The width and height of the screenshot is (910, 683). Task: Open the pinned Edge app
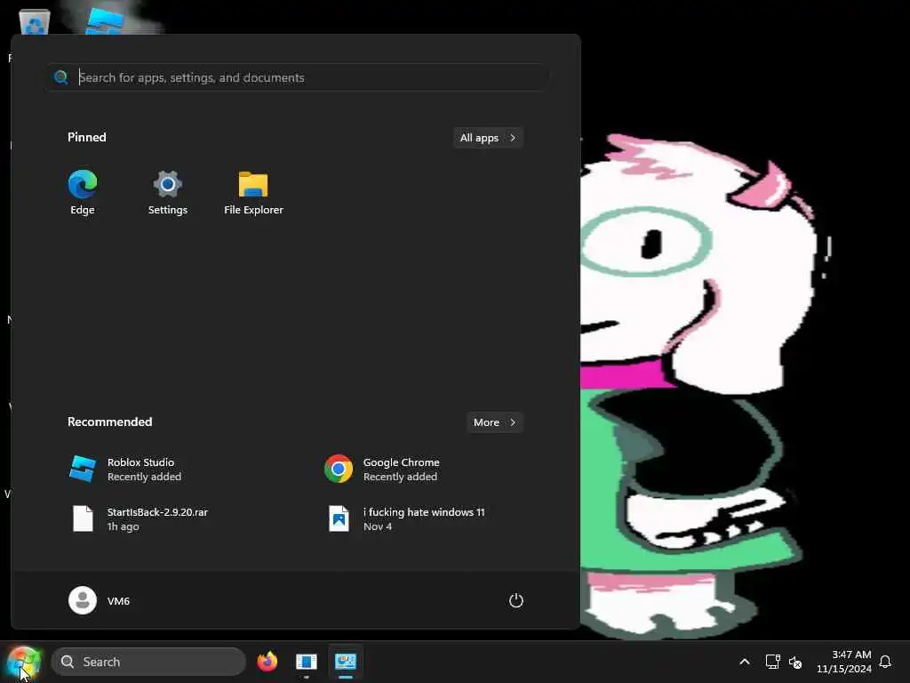point(83,192)
